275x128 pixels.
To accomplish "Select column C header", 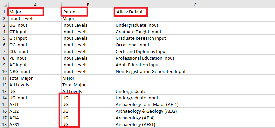I will tap(195, 5).
